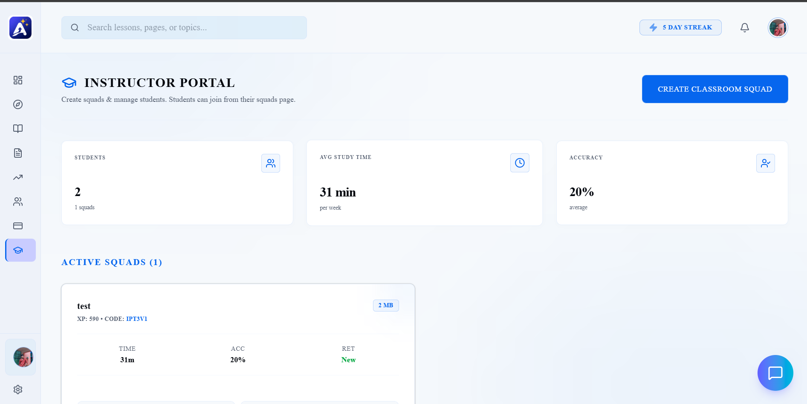Image resolution: width=807 pixels, height=404 pixels.
Task: Click the '1 squads' text in Students card
Action: click(85, 208)
